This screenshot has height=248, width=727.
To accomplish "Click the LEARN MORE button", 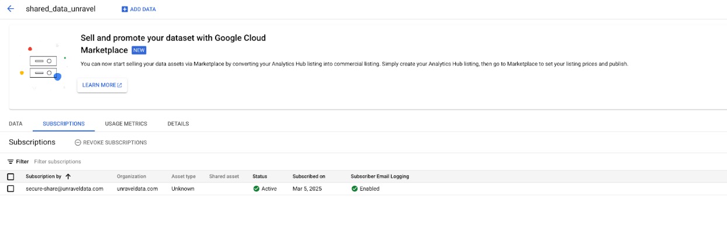I will (102, 85).
